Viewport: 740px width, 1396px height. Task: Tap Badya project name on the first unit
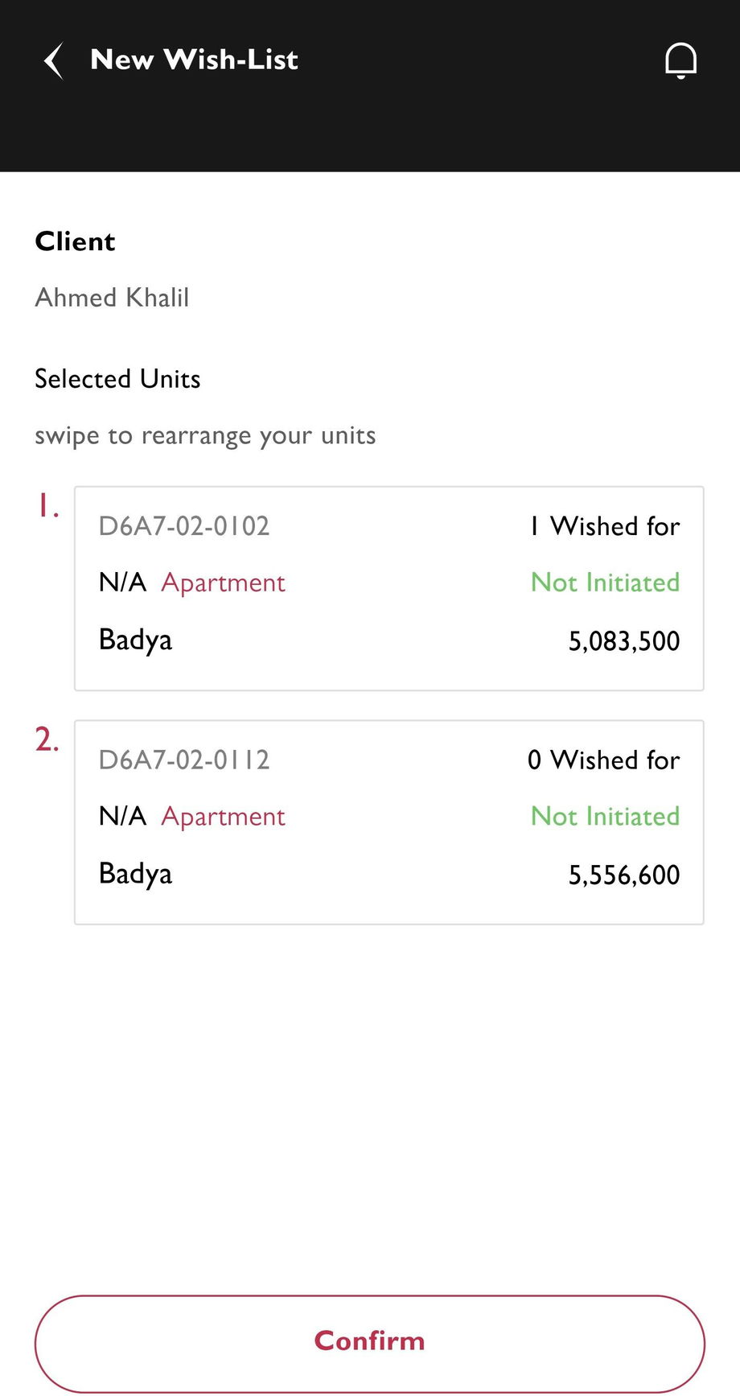tap(135, 640)
